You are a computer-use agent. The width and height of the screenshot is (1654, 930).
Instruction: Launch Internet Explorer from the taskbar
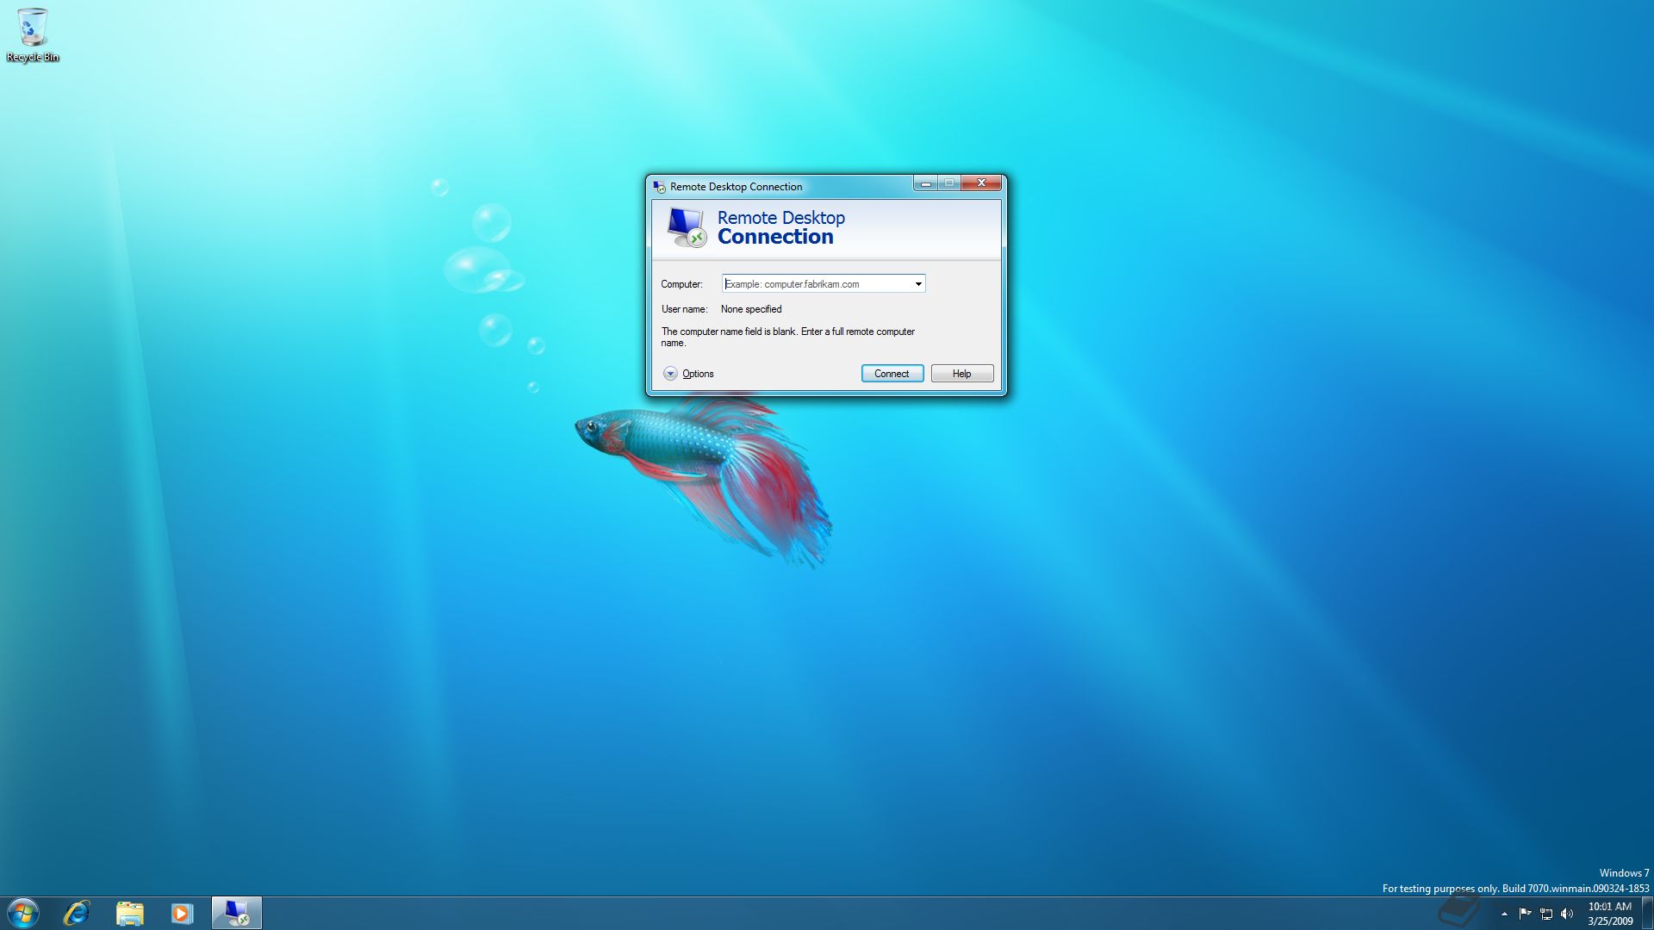[x=77, y=913]
